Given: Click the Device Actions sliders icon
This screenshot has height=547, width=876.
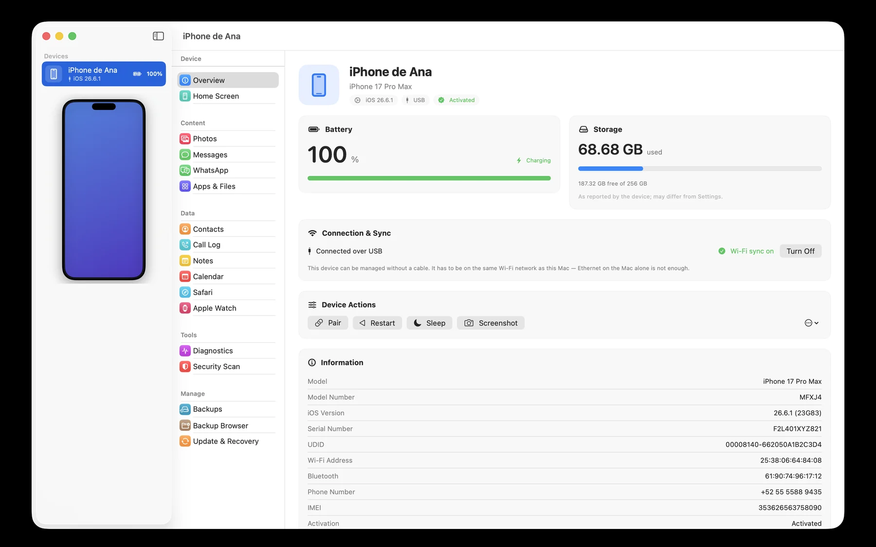Looking at the screenshot, I should [x=312, y=305].
